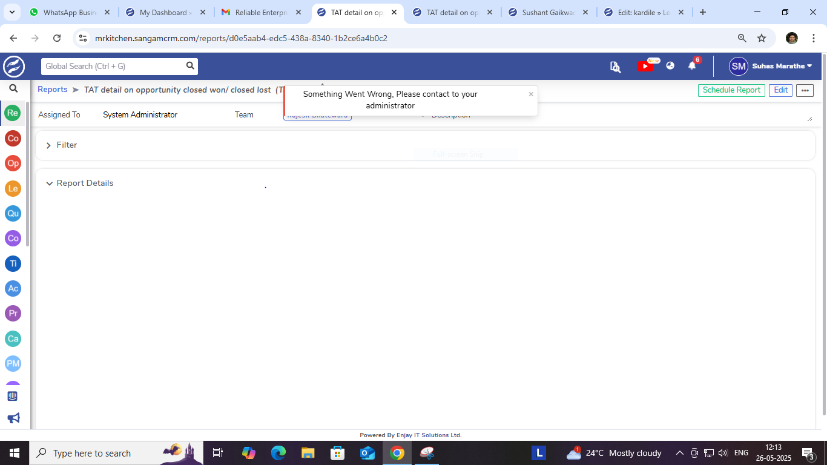Open the advanced document search icon

[615, 67]
